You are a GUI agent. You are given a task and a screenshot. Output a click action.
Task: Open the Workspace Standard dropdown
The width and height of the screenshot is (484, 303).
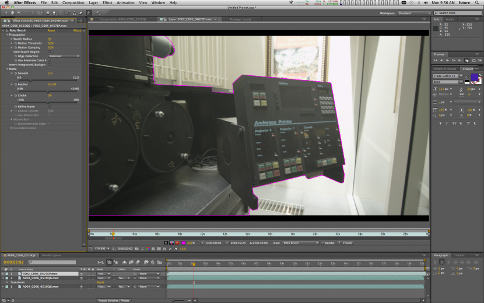coord(414,13)
